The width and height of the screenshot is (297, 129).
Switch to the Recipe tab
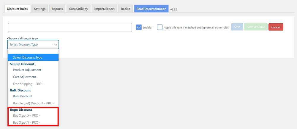click(x=125, y=9)
